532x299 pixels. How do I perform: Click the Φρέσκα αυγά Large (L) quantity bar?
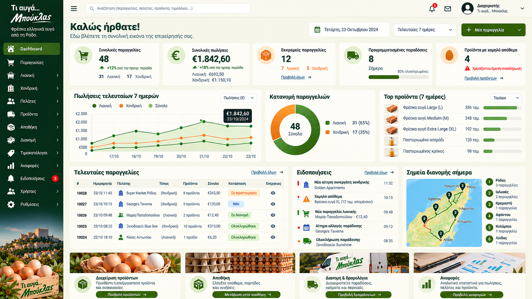(502, 108)
